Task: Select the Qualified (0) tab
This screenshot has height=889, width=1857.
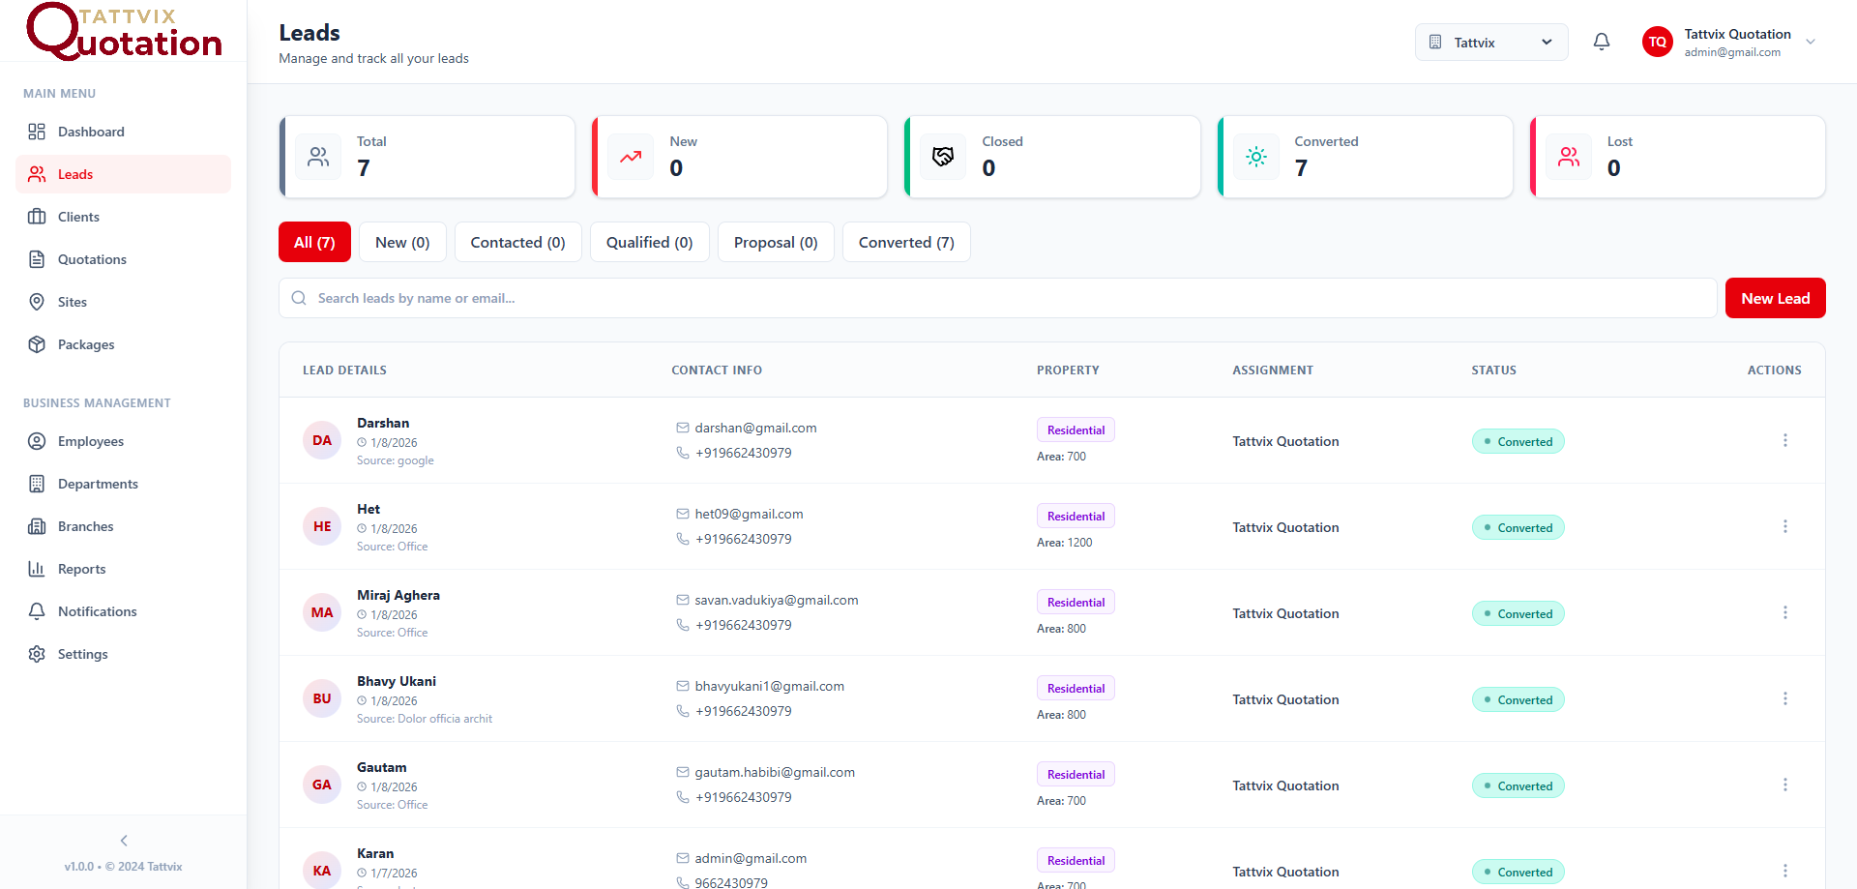Action: tap(649, 242)
